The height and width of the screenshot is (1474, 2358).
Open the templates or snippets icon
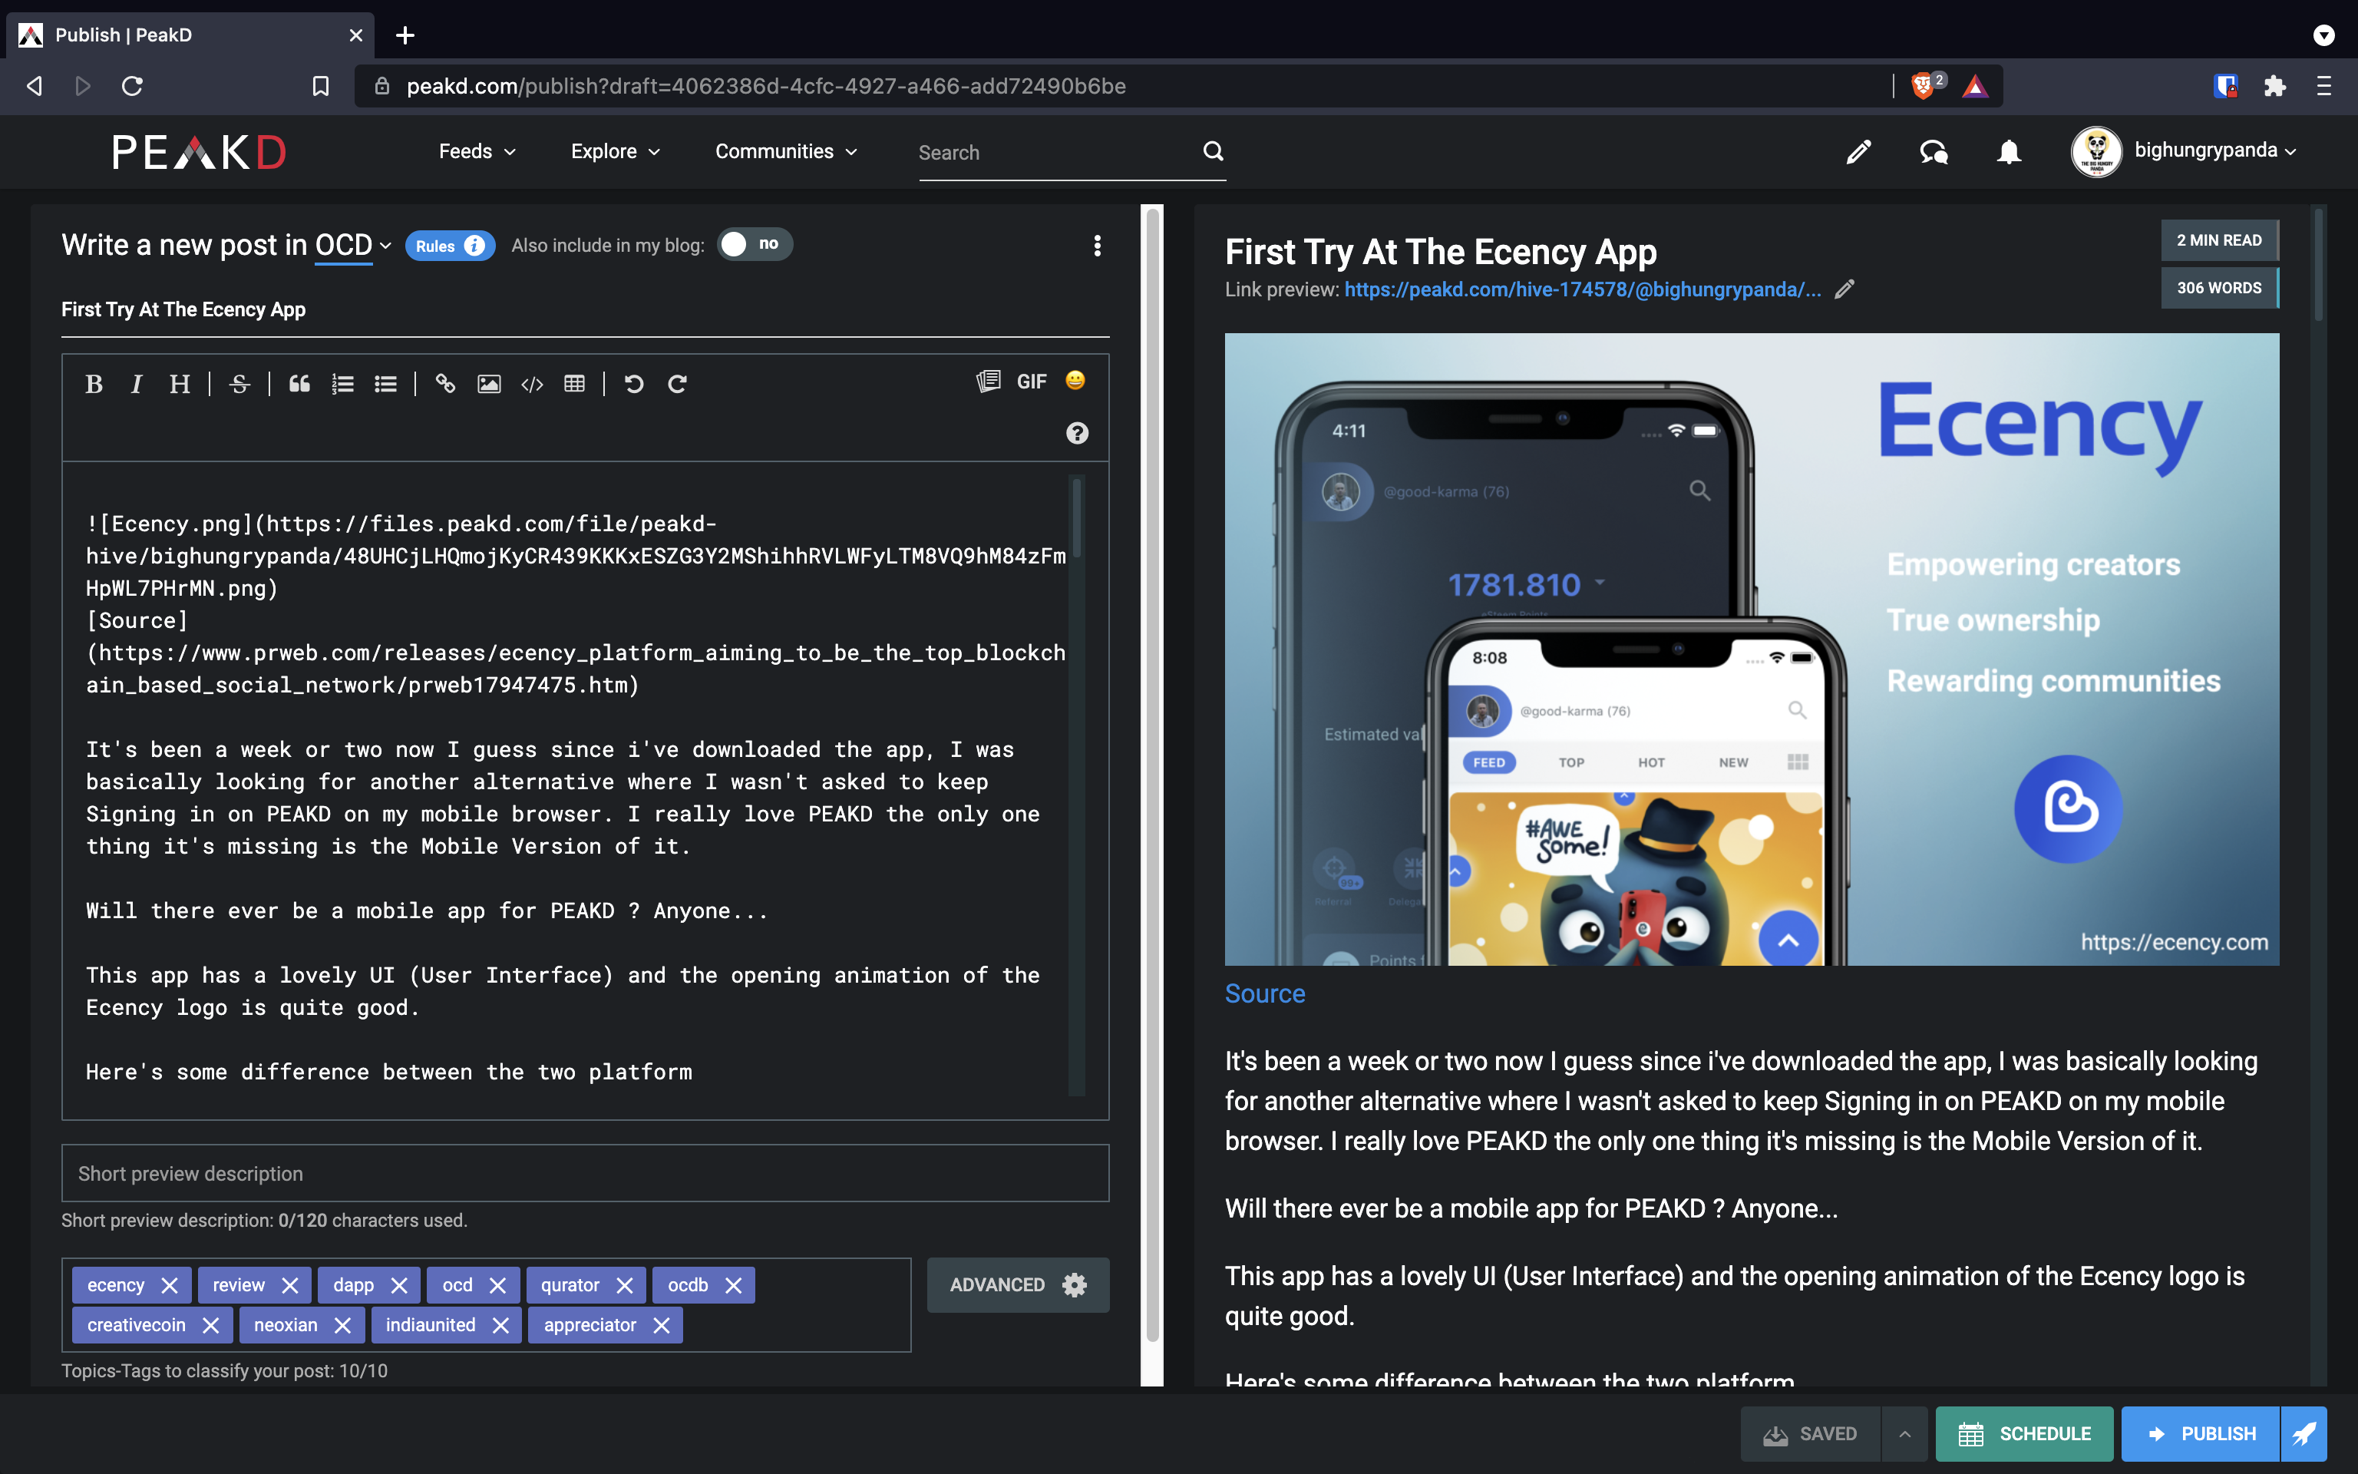[988, 382]
